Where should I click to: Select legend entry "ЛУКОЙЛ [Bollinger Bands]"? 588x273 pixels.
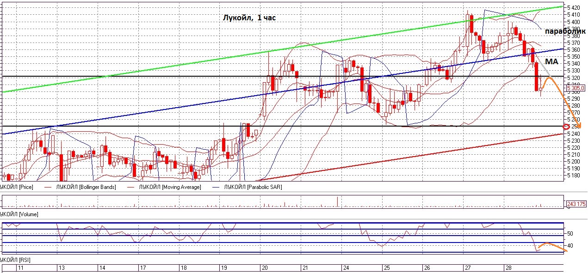point(86,187)
